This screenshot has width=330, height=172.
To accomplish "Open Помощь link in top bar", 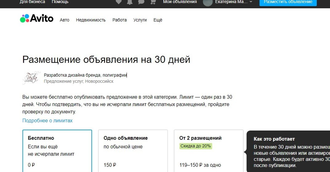I will tap(60, 2).
